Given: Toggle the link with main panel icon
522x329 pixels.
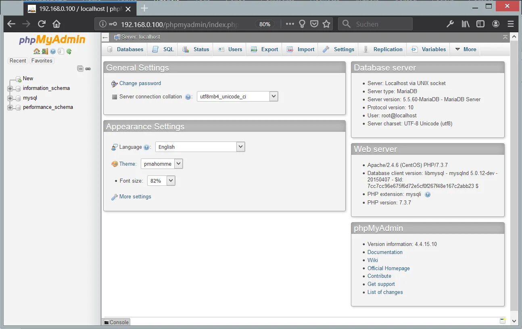Looking at the screenshot, I should [88, 69].
